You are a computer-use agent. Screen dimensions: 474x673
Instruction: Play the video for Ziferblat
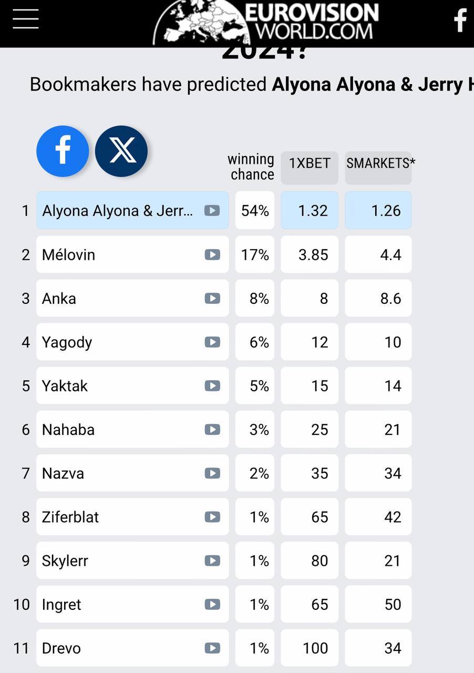(x=212, y=517)
